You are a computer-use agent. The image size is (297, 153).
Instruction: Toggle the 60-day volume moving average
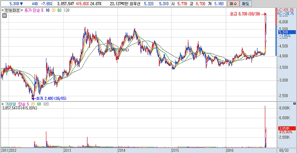(39, 104)
